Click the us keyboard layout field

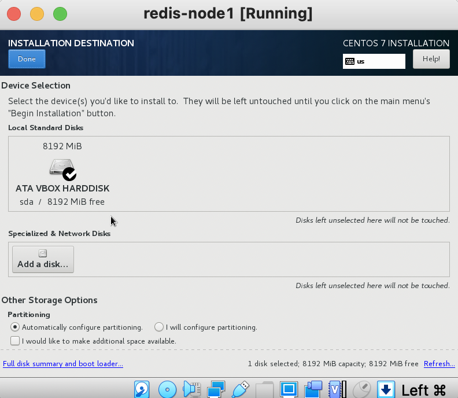374,61
